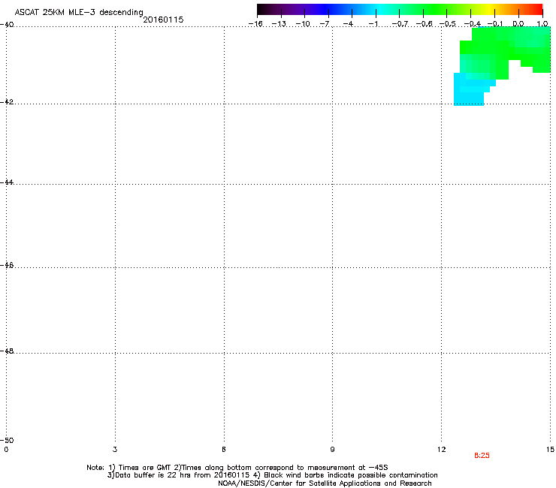This screenshot has height=488, width=556.
Task: Click the longitude 12 axis label
Action: 442,450
